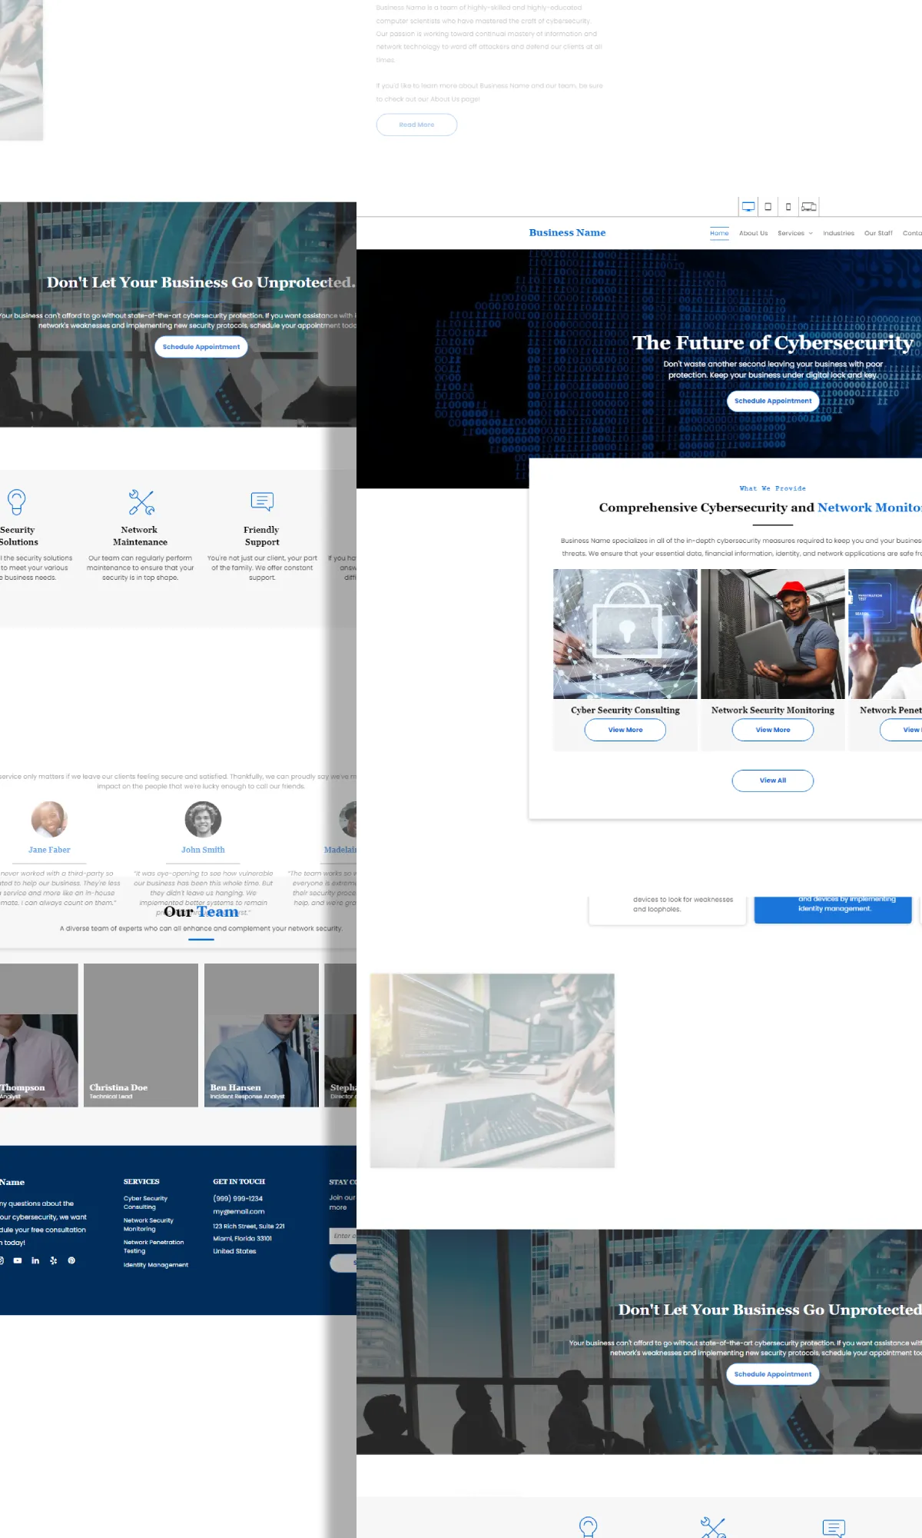This screenshot has height=1538, width=922.
Task: Open the Christina Doe team card
Action: pyautogui.click(x=141, y=1035)
